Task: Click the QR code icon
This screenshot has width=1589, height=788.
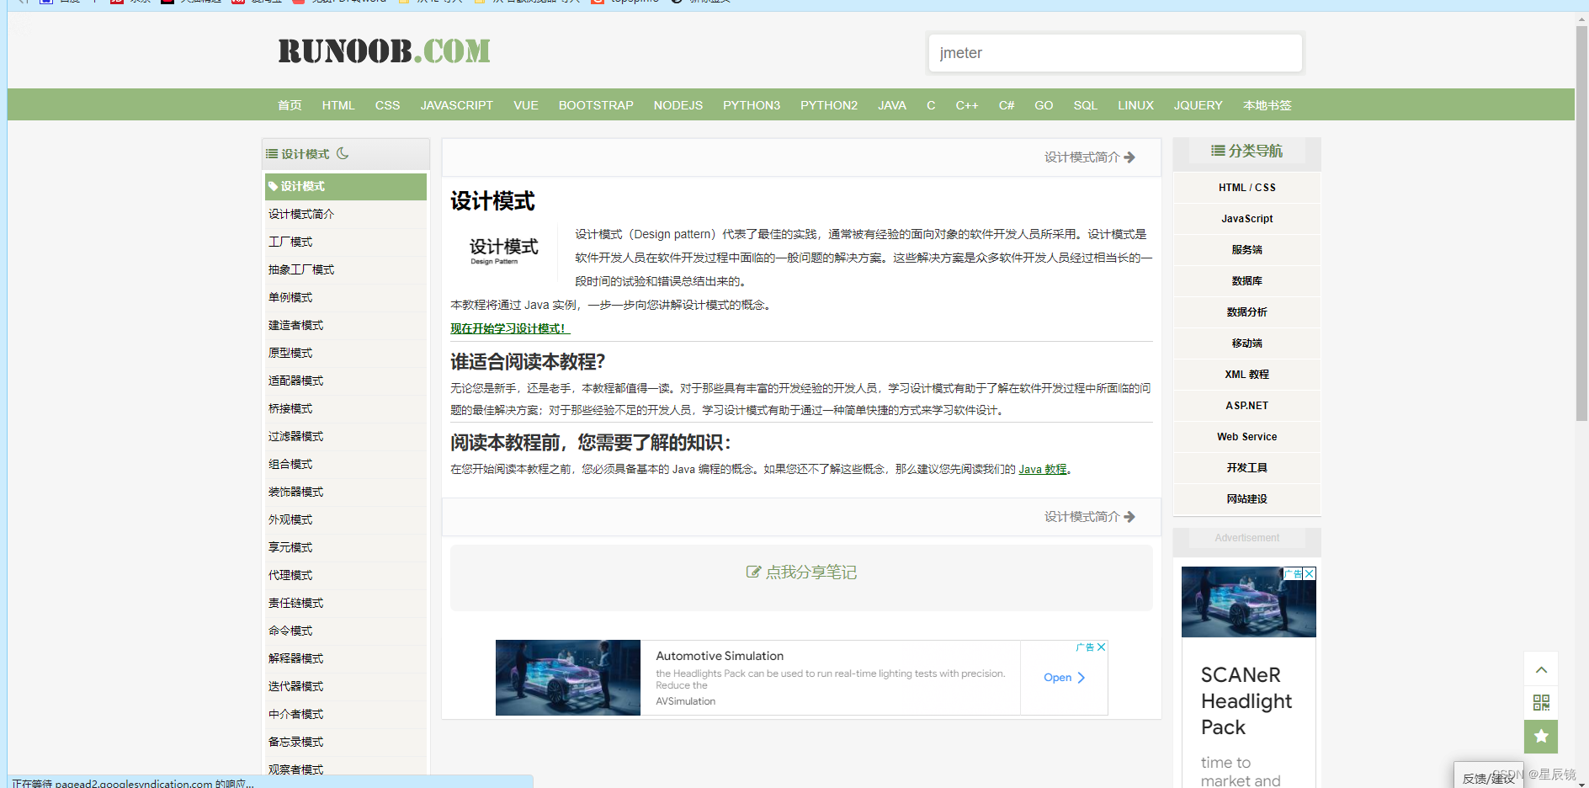Action: 1540,702
